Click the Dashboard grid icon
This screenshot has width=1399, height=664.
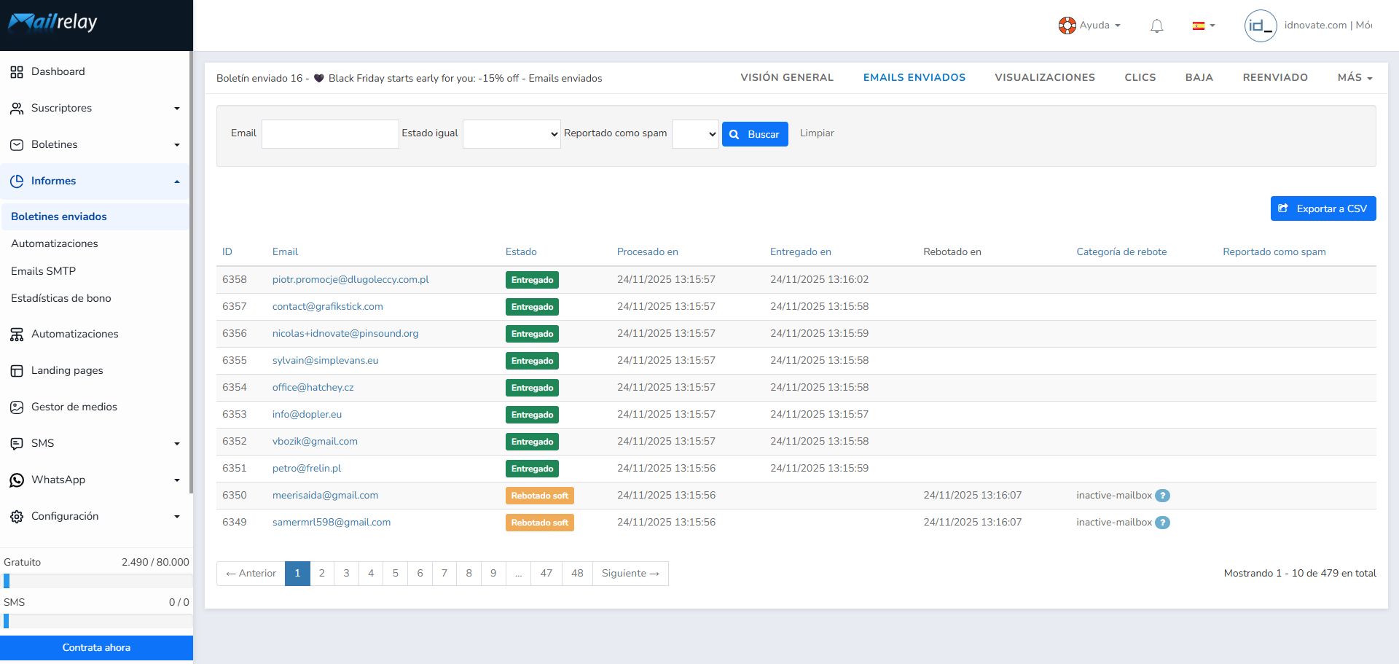click(x=17, y=72)
